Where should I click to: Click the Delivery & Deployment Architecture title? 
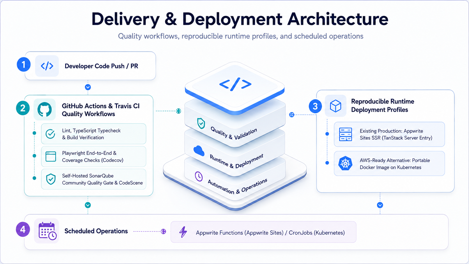240,19
